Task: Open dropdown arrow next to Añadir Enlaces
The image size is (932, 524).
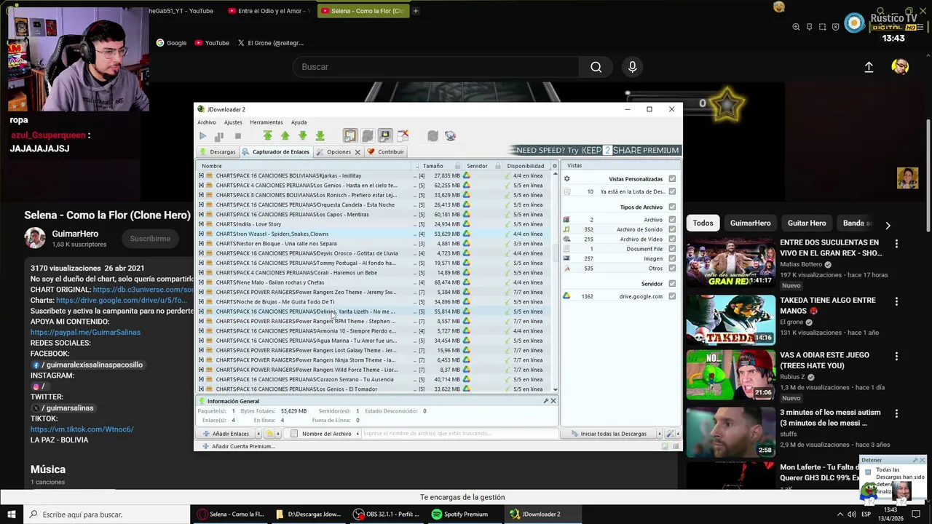Action: 258,434
